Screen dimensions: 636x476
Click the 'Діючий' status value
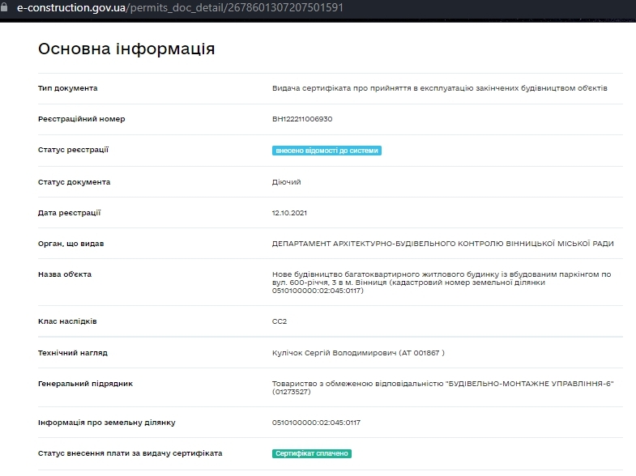coord(286,182)
